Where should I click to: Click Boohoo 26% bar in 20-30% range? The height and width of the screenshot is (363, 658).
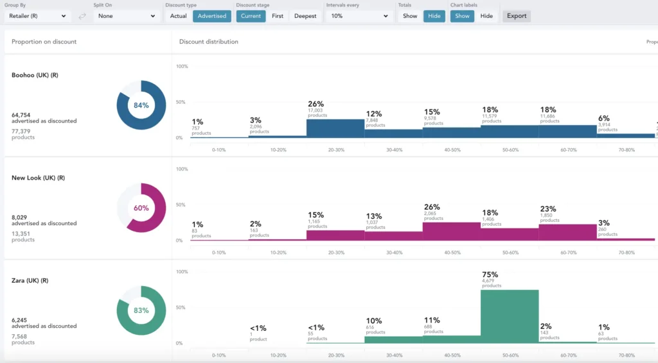335,128
